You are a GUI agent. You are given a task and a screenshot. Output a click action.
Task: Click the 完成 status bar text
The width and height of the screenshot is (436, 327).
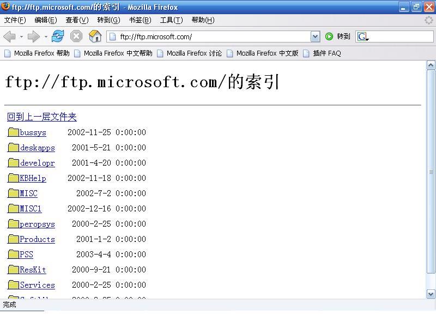[x=9, y=305]
